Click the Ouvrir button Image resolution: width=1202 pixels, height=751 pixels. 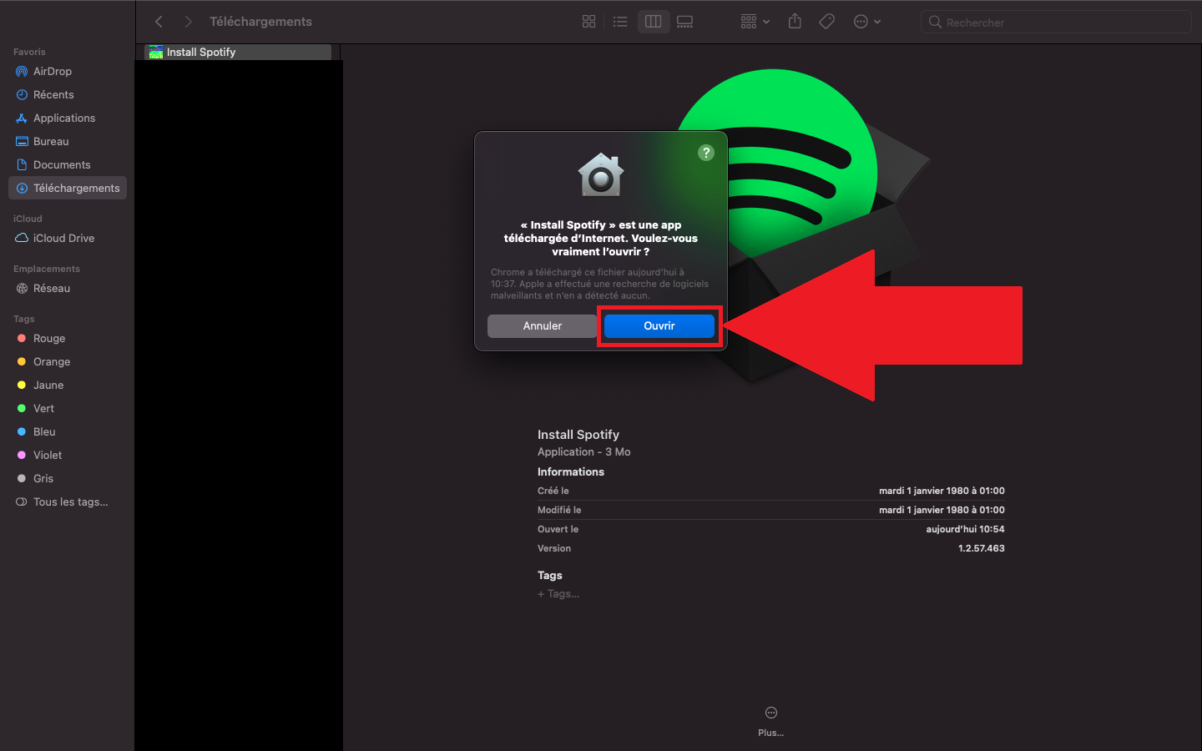pyautogui.click(x=659, y=326)
